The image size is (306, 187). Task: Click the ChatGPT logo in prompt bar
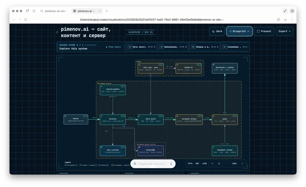(135, 164)
